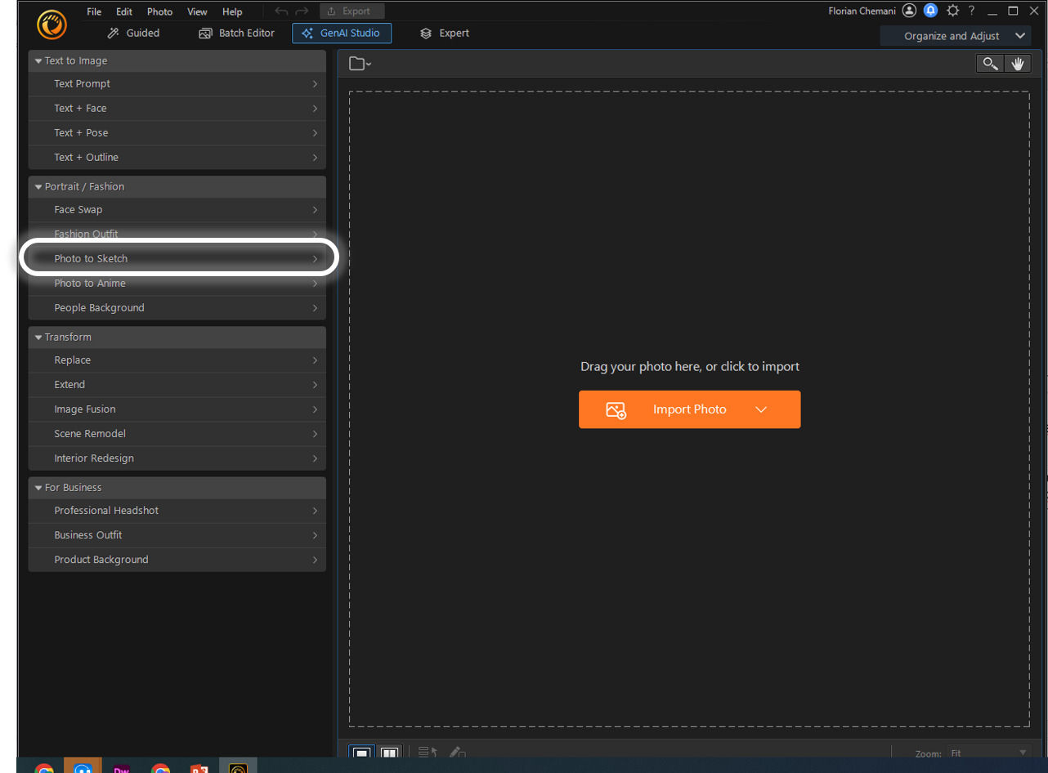
Task: Select the Zoom magnifier tool above the canvas
Action: point(990,63)
